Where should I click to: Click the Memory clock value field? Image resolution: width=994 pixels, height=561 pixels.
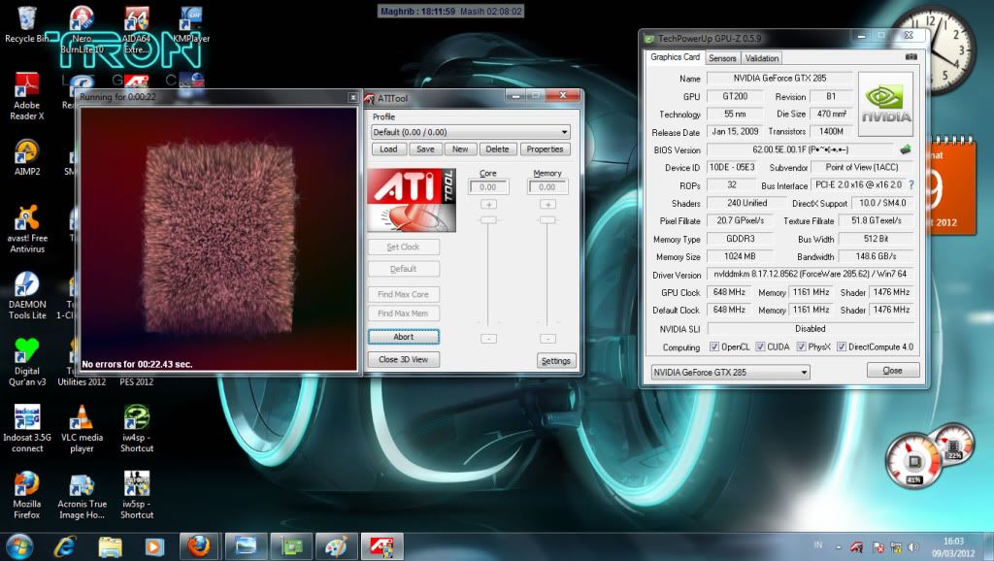click(x=547, y=187)
